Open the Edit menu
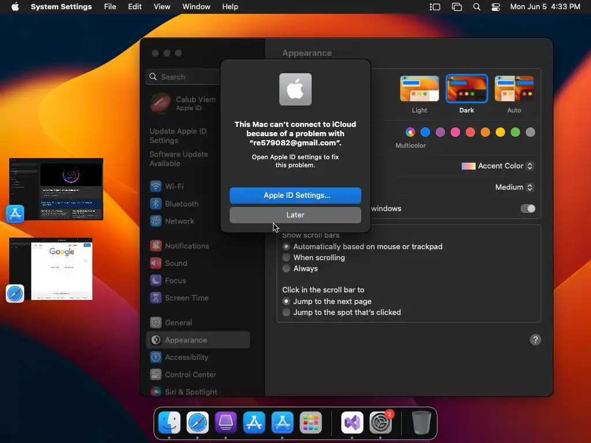The width and height of the screenshot is (591, 443). pyautogui.click(x=134, y=7)
